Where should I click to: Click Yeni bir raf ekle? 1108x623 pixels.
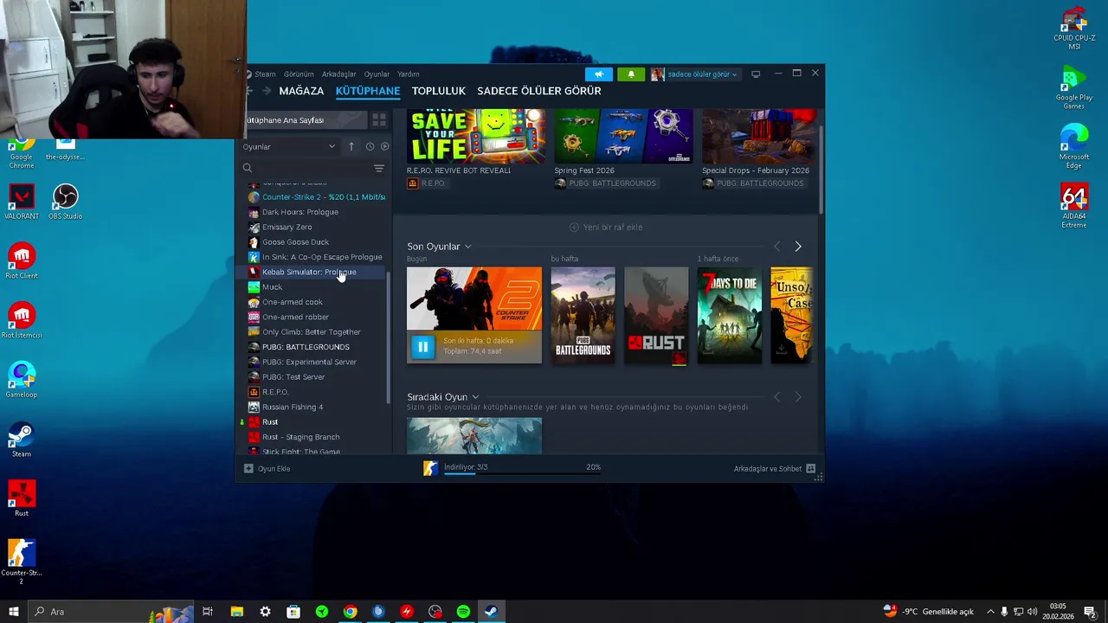[606, 228]
